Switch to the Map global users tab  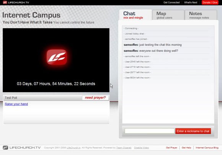[x=168, y=15]
